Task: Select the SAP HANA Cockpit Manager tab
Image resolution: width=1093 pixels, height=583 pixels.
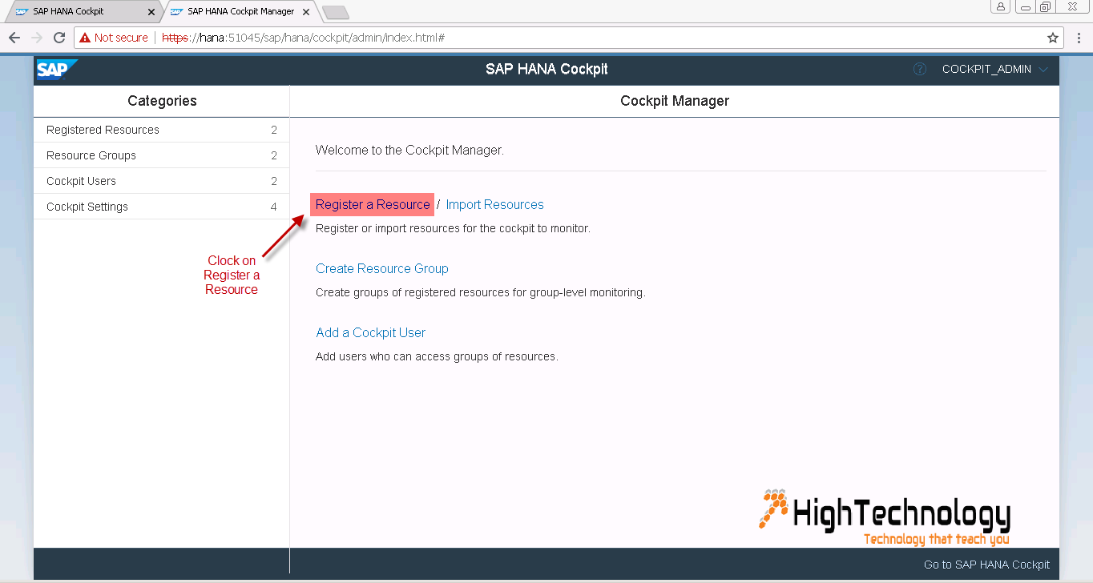Action: click(x=240, y=12)
